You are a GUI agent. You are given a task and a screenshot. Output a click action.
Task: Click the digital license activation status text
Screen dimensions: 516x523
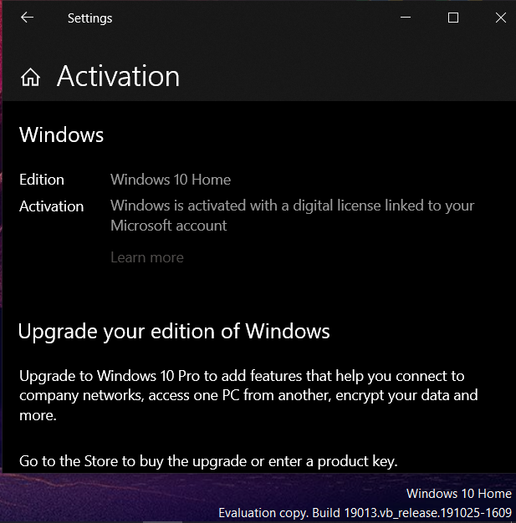(x=292, y=215)
